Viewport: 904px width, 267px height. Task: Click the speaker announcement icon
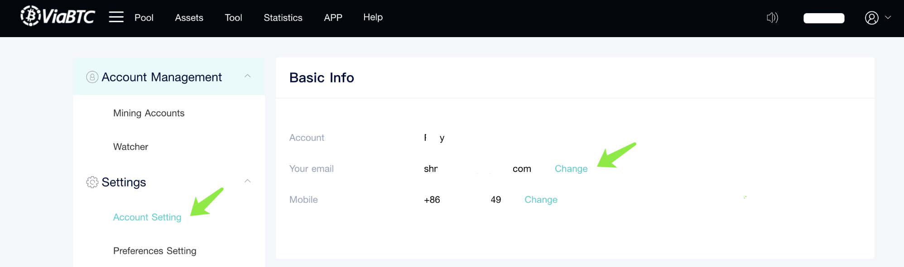(772, 18)
